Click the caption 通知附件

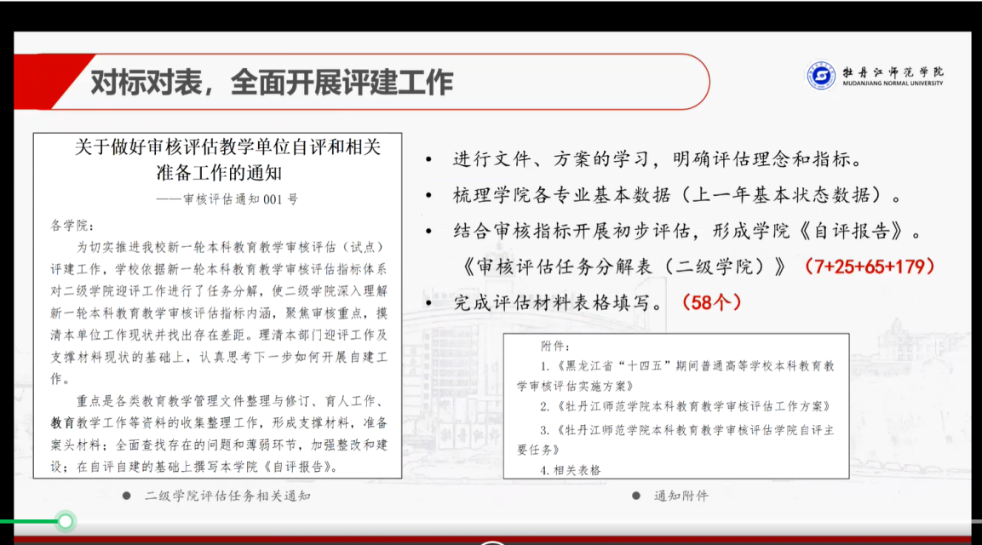680,496
